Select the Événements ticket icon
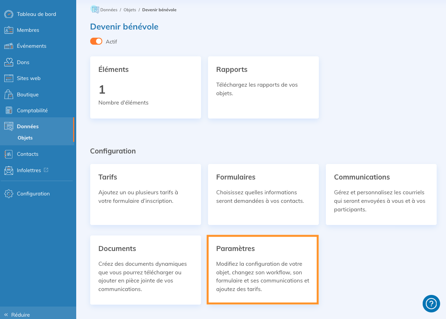 (9, 46)
